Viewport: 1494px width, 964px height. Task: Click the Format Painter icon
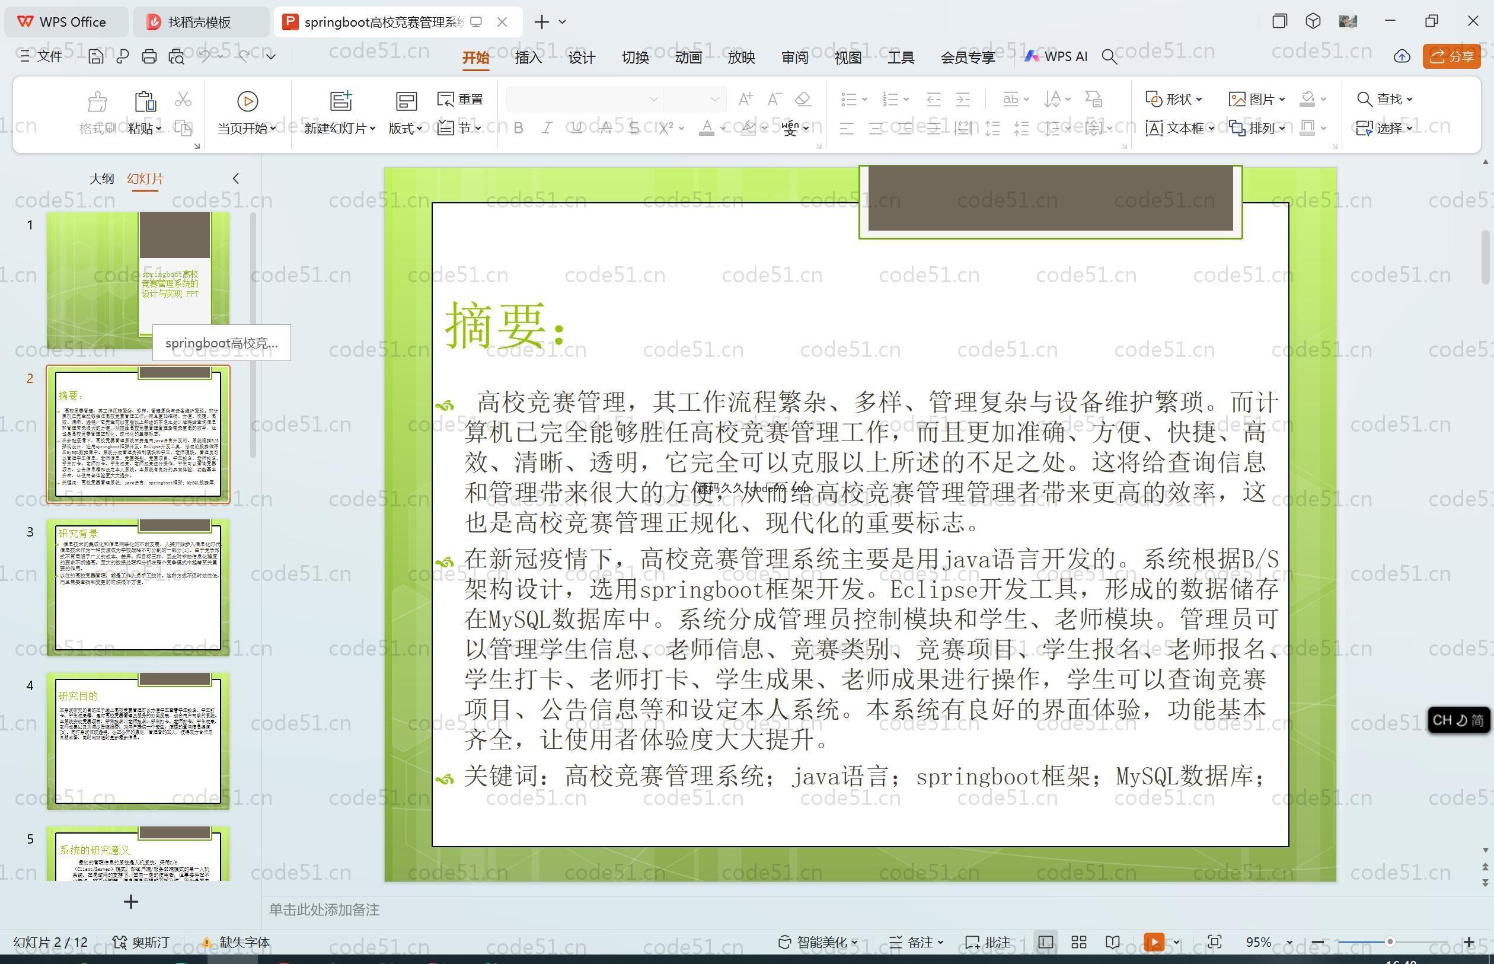(x=97, y=101)
